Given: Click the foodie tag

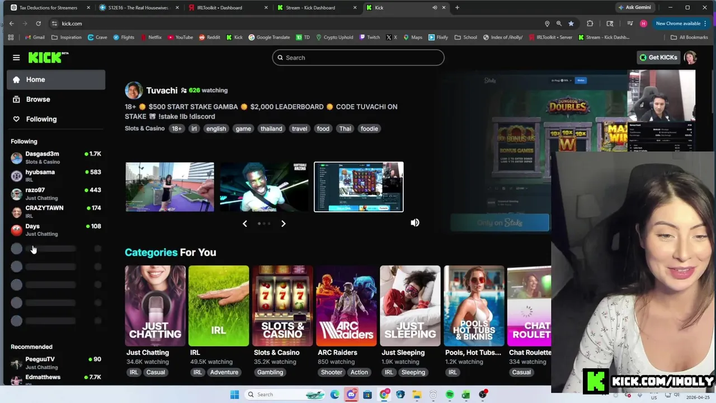Looking at the screenshot, I should 369,129.
